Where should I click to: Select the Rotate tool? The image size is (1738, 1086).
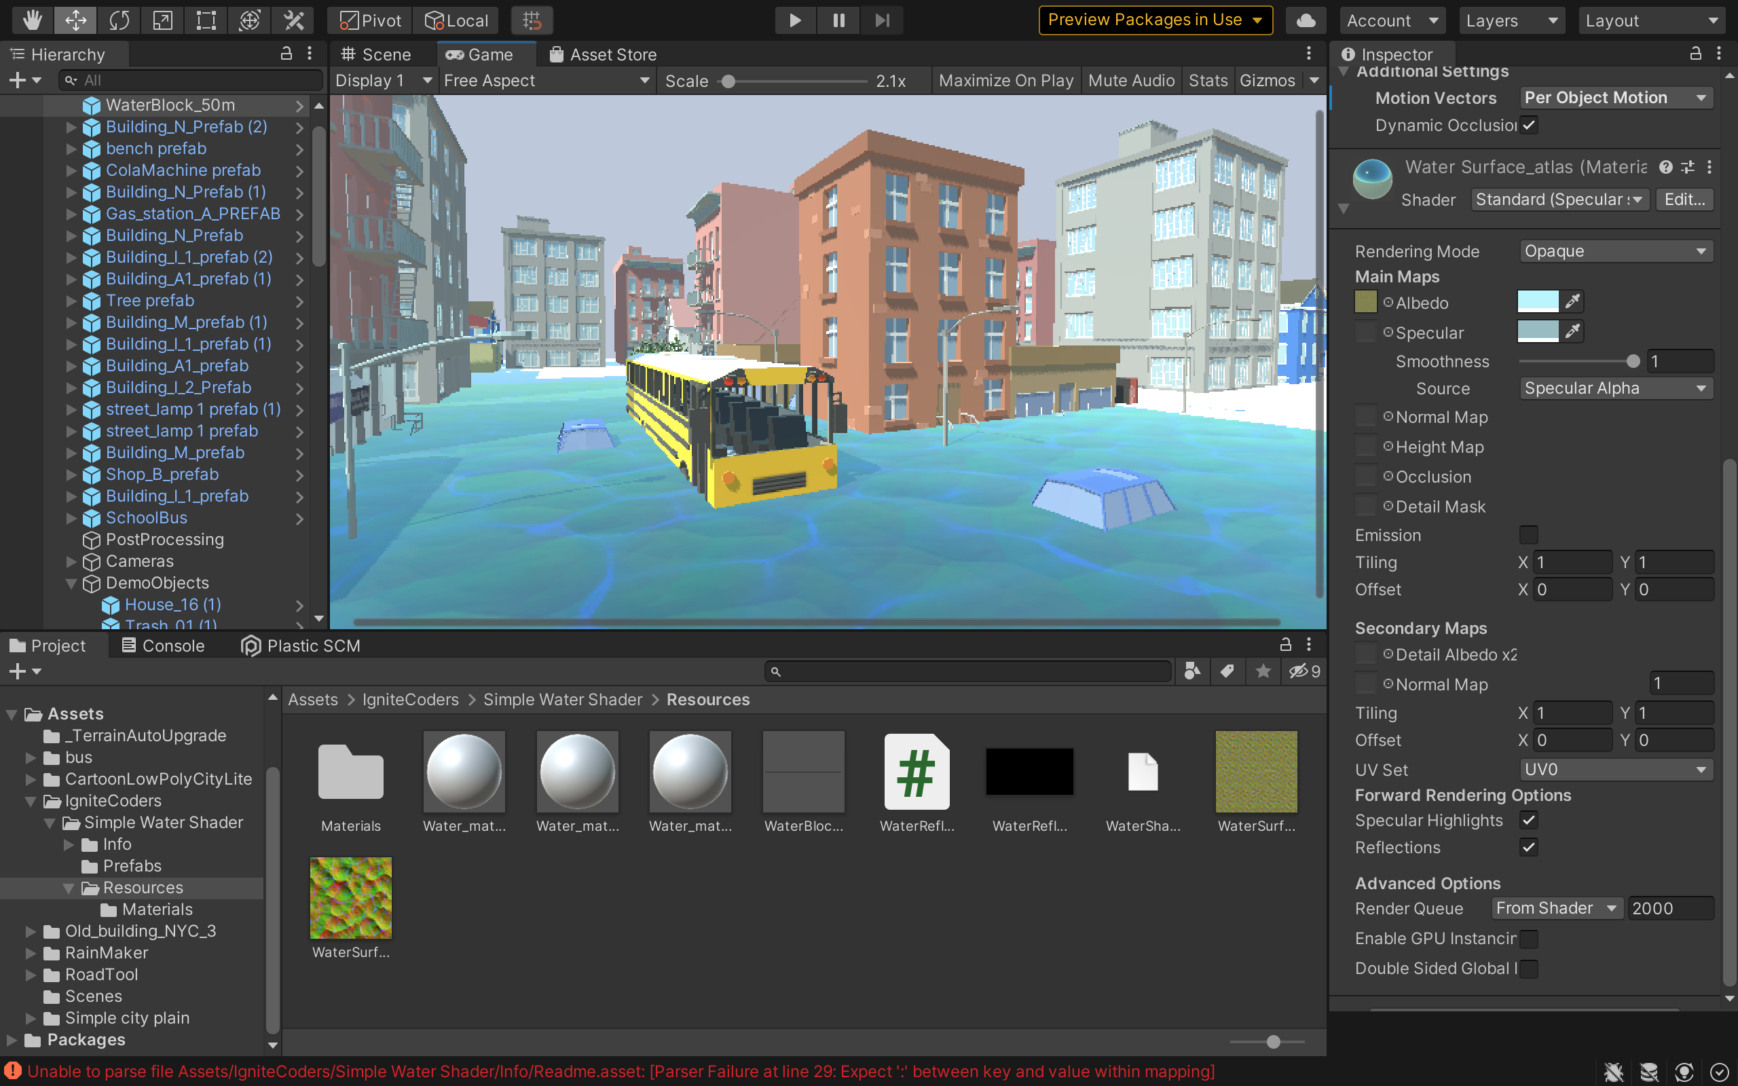(x=119, y=20)
